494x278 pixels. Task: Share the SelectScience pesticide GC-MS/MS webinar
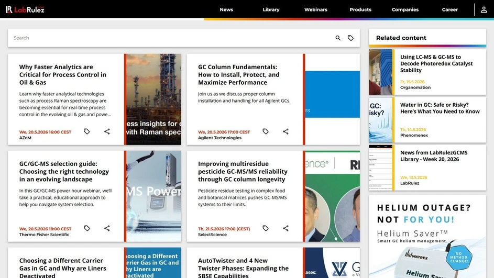coord(286,228)
